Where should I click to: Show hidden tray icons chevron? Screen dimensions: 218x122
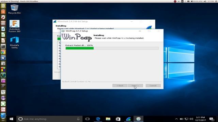[x=176, y=119]
